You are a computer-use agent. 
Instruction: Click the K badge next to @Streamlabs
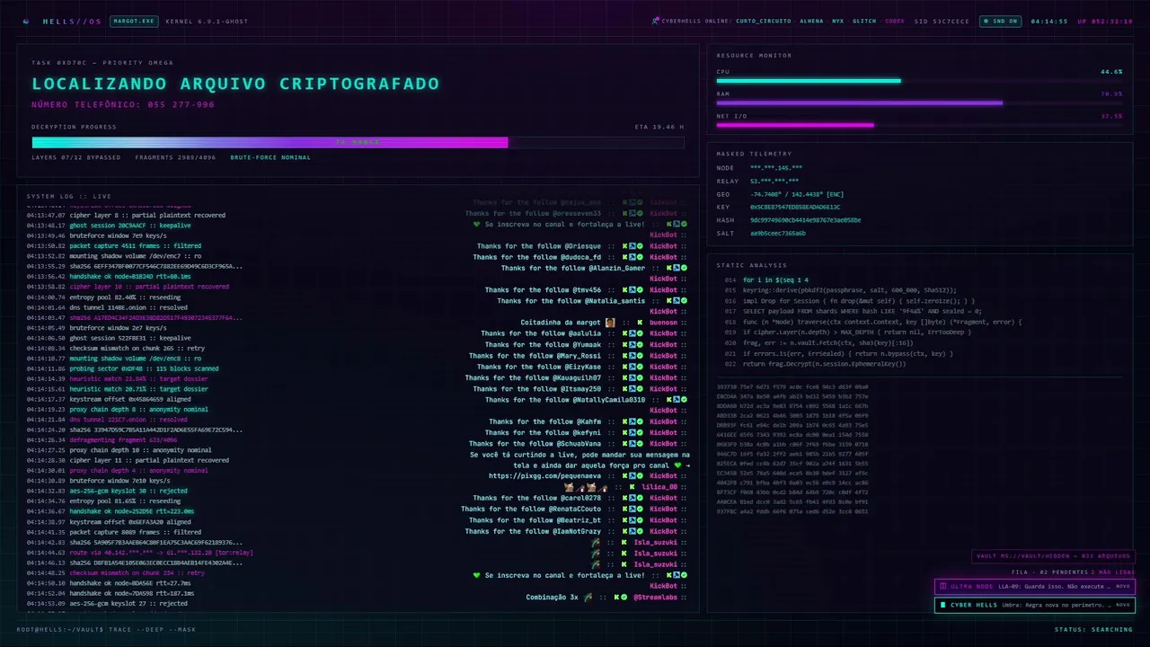pyautogui.click(x=618, y=597)
